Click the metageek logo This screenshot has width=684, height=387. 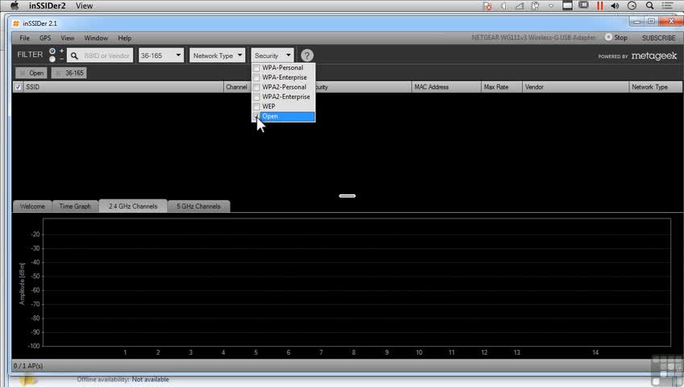tap(654, 56)
